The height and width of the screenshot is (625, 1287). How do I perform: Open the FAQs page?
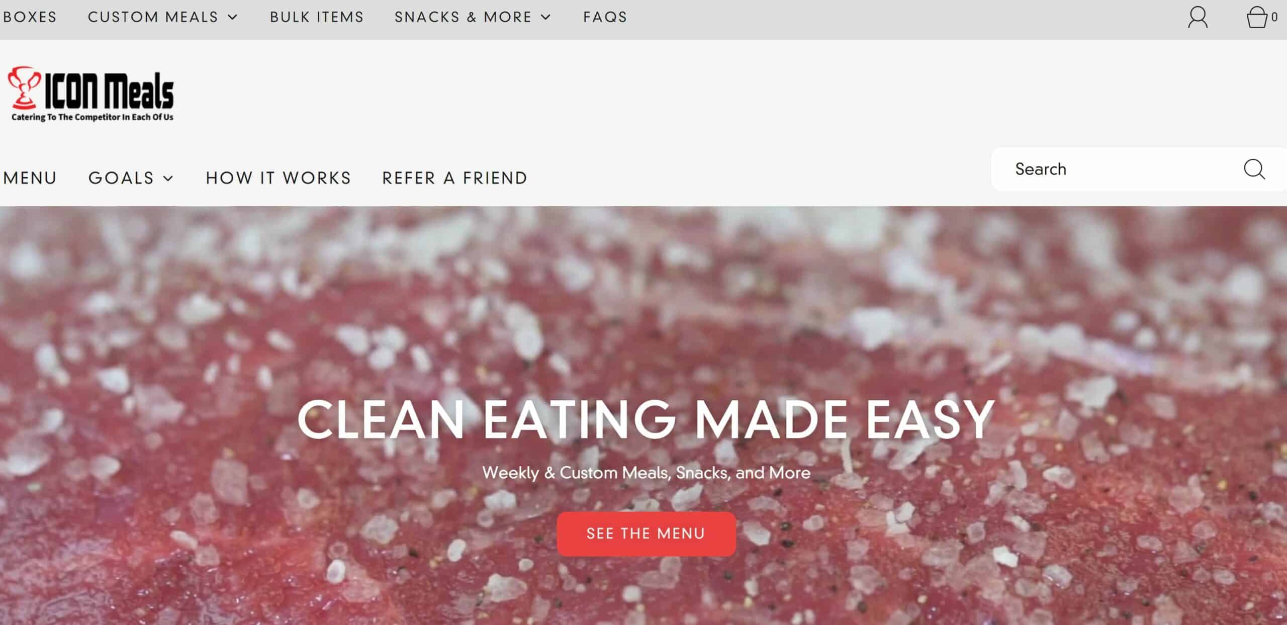click(605, 17)
